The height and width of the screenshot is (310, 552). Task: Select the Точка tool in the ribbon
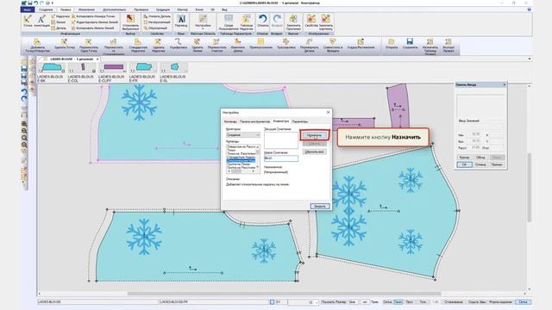click(28, 21)
